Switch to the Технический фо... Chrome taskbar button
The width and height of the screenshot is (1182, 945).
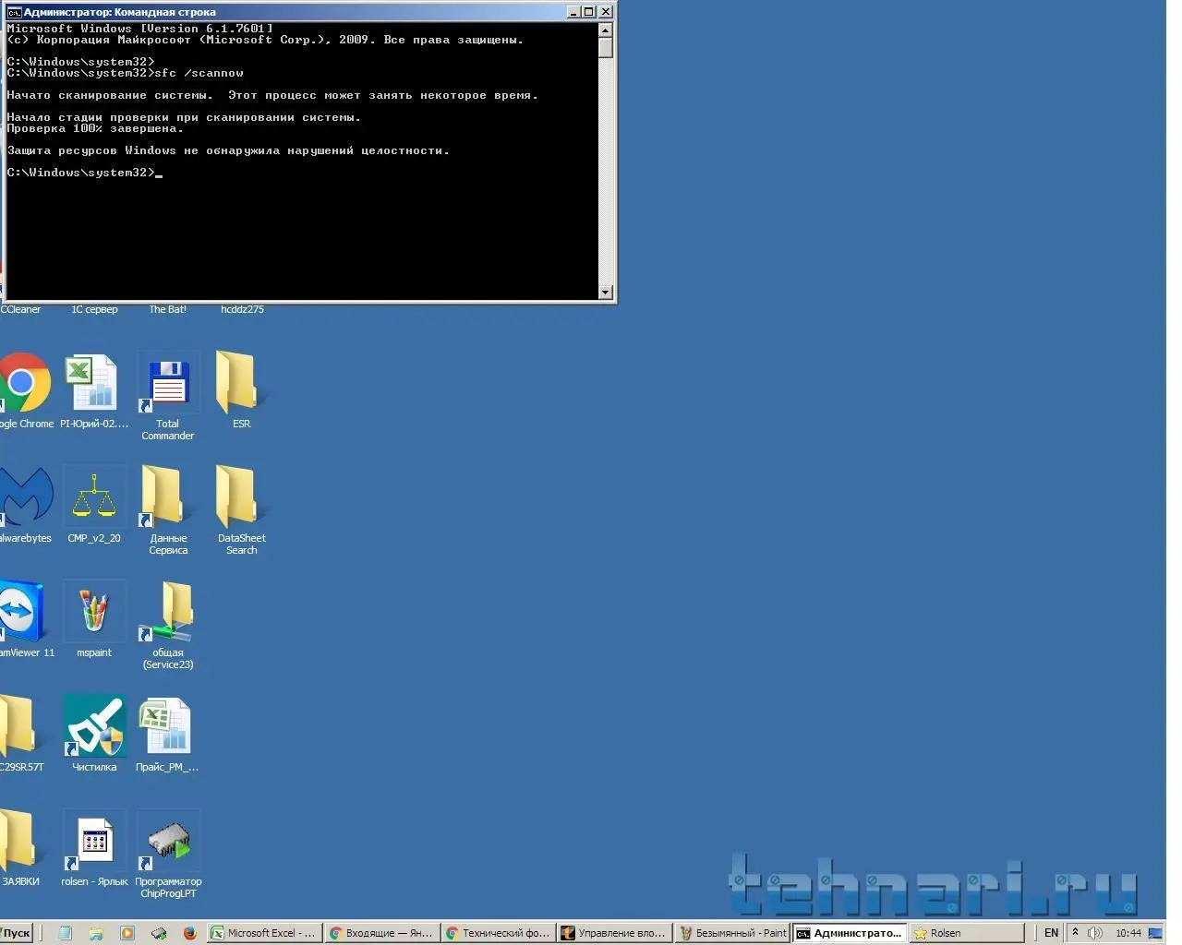[498, 933]
